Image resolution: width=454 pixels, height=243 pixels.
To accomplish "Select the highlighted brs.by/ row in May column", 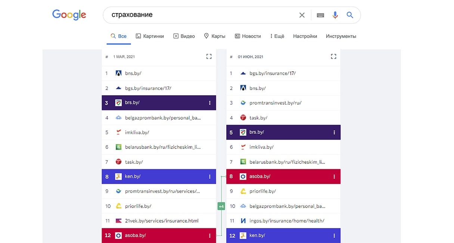I will pyautogui.click(x=159, y=103).
